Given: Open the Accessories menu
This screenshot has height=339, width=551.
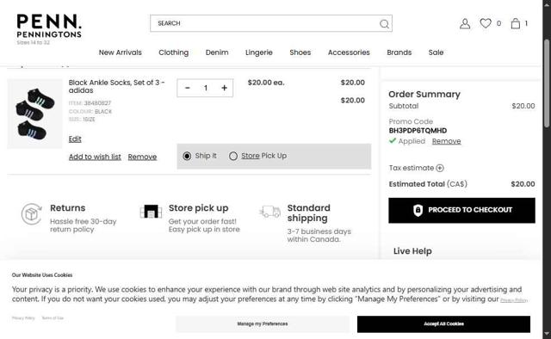Looking at the screenshot, I should 349,52.
